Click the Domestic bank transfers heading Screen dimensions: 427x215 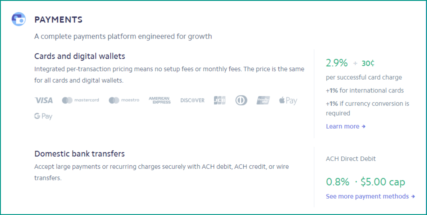(x=80, y=154)
